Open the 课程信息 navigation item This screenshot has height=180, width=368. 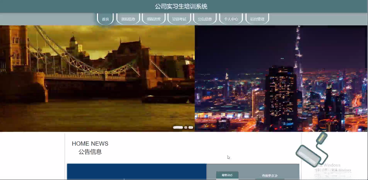(128, 19)
